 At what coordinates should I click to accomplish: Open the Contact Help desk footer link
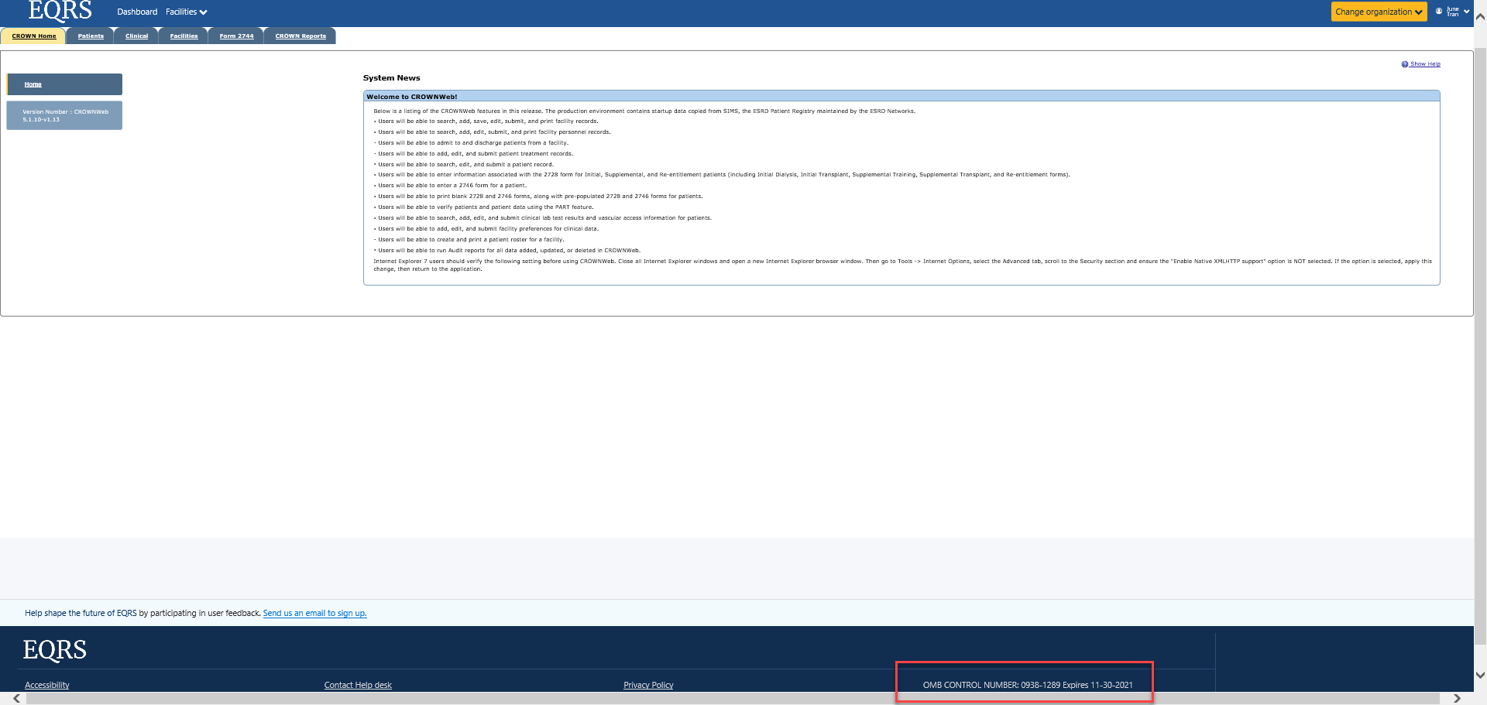pos(358,685)
